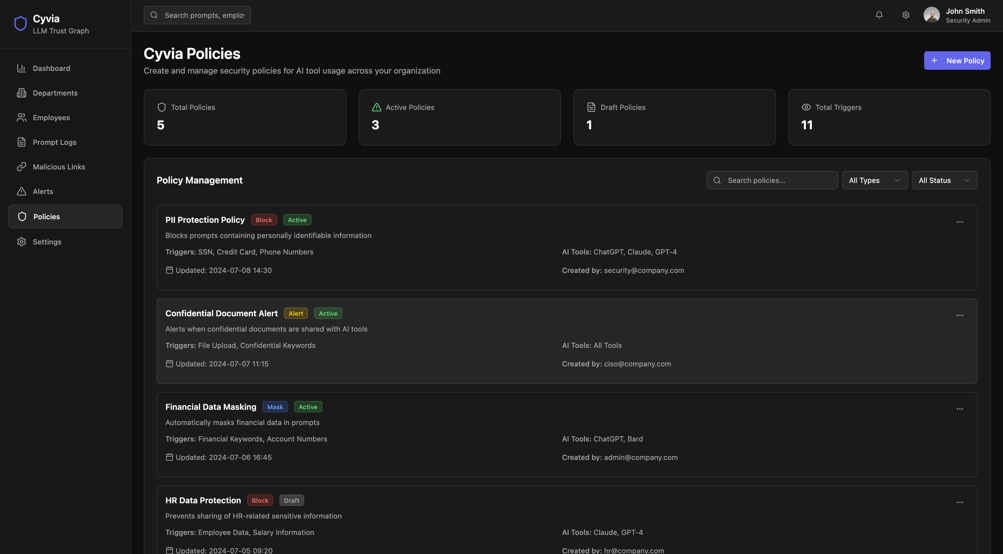Expand the All Types dropdown
Viewport: 1003px width, 554px height.
click(x=875, y=180)
